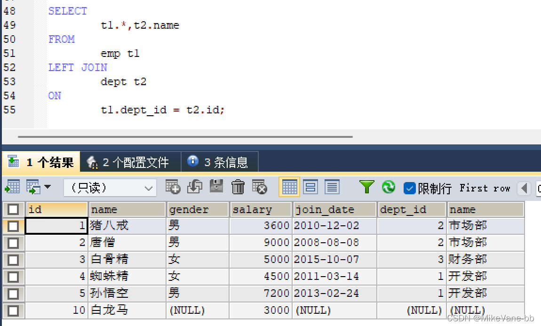Screen dimensions: 541x326
Task: Select the 唐僧 name cell
Action: click(x=127, y=243)
